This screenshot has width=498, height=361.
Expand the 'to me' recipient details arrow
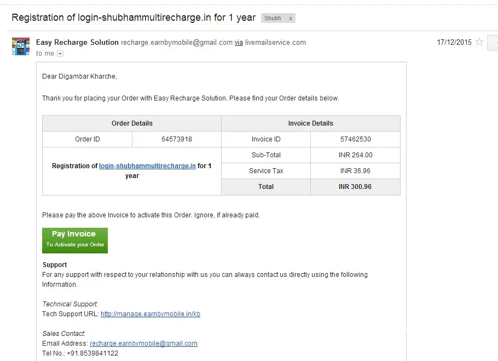click(60, 54)
